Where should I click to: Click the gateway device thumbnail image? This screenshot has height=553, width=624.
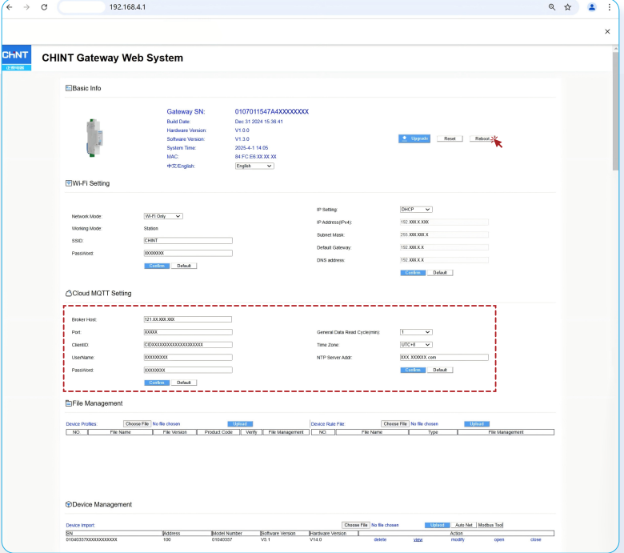tap(94, 138)
